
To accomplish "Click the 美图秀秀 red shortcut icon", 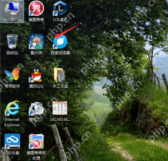I will tap(36, 8).
